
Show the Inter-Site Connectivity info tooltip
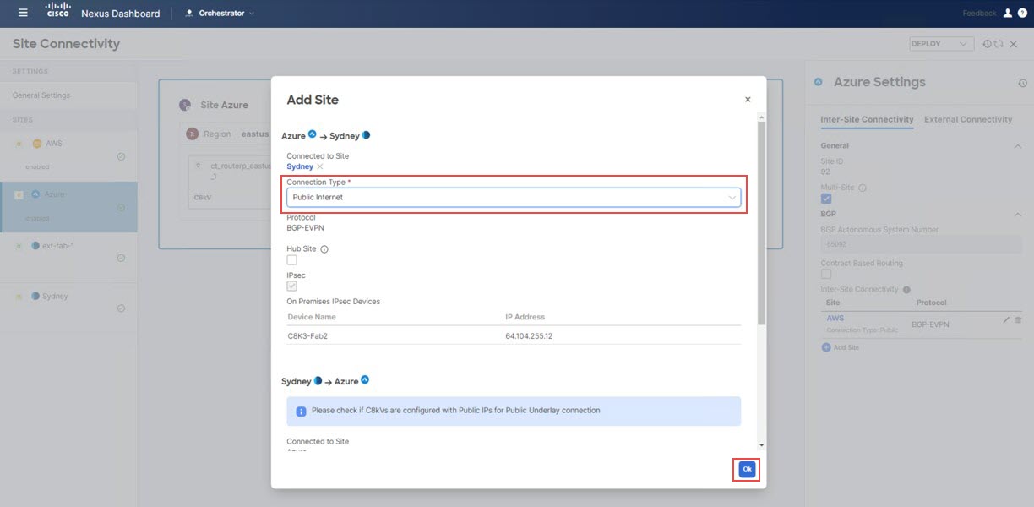[x=906, y=290]
